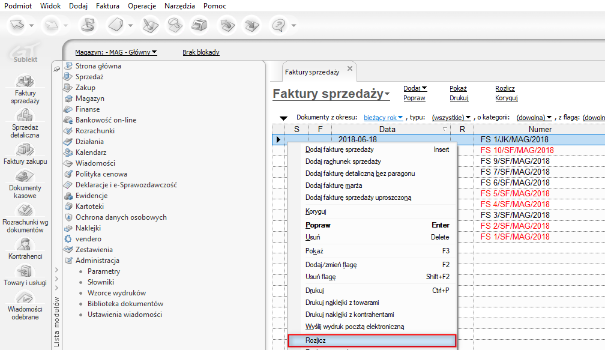The image size is (605, 350).
Task: Open the Dodaj dropdown above invoice list
Action: (x=415, y=88)
